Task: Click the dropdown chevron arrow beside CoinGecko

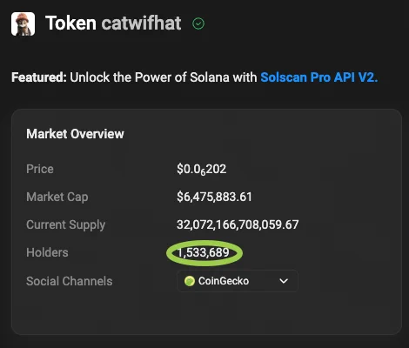Action: coord(284,281)
